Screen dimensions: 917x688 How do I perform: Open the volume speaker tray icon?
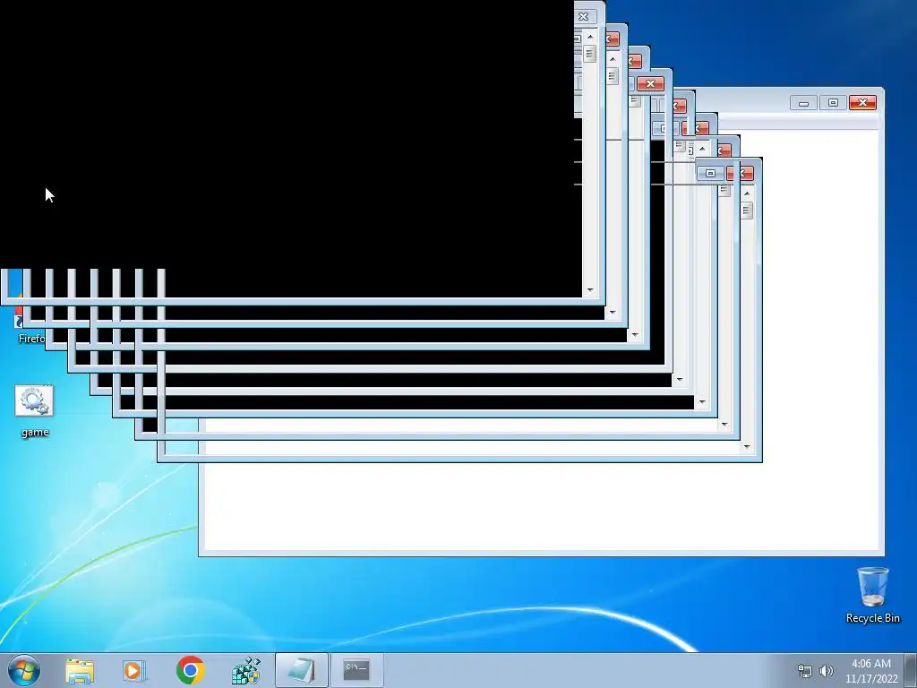(x=827, y=671)
